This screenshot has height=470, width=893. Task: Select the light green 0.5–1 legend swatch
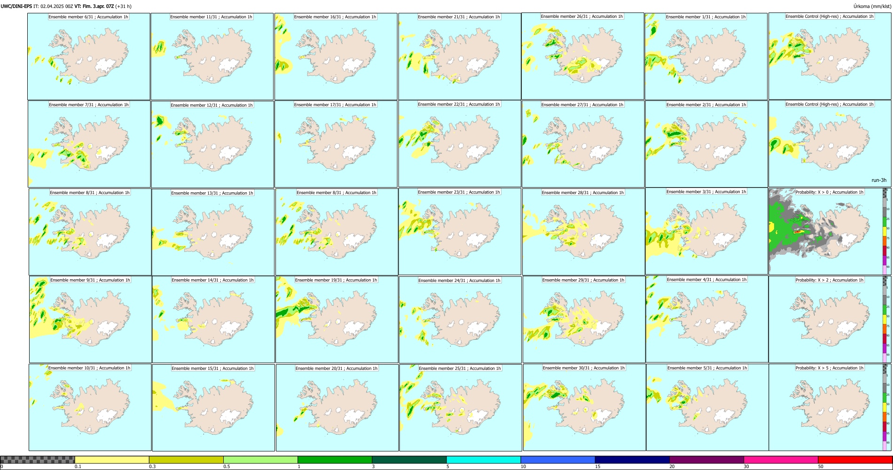point(260,460)
